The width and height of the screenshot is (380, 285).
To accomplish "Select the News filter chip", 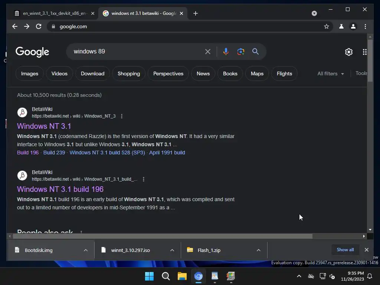I will pos(203,73).
